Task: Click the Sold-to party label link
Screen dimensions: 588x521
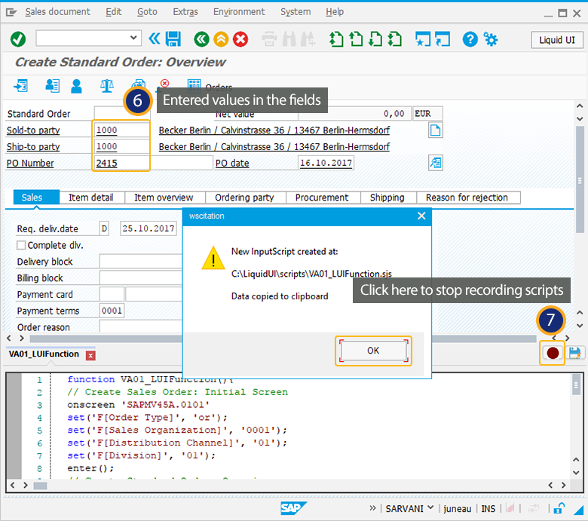Action: click(x=33, y=130)
